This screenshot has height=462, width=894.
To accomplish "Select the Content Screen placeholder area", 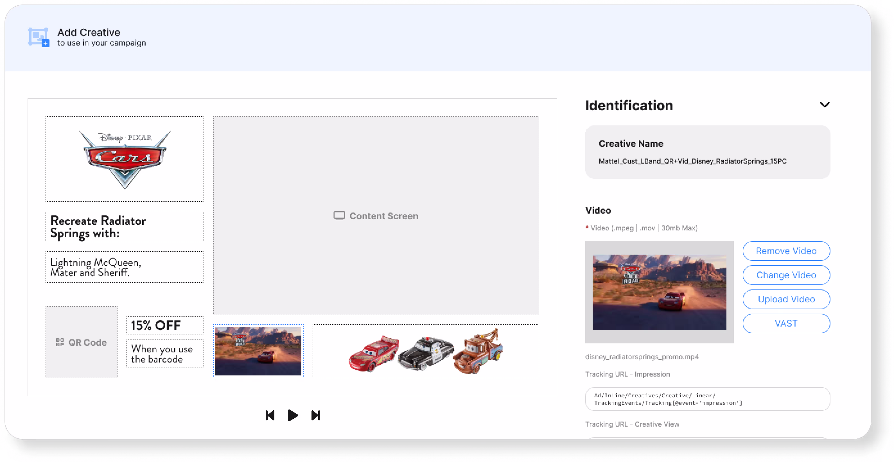I will 376,216.
